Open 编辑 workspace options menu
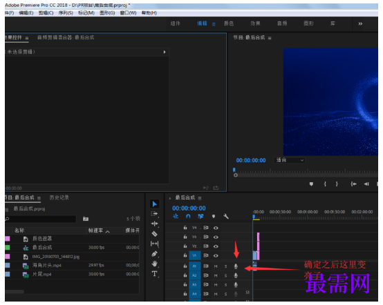383x305 pixels. pos(214,24)
